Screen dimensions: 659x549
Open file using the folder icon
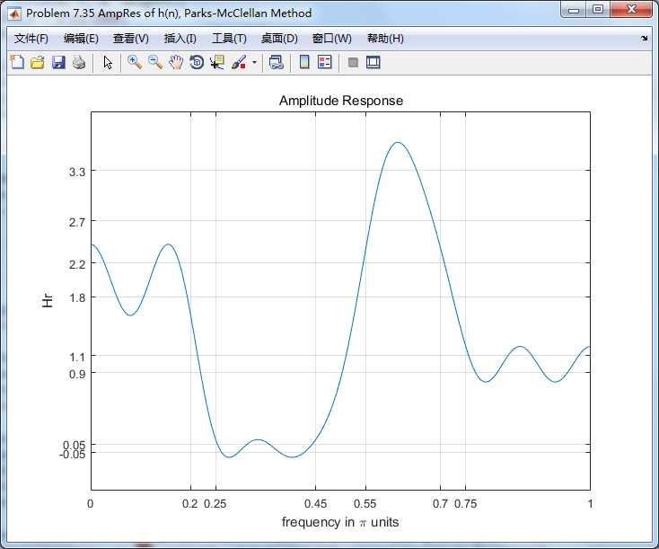[38, 62]
